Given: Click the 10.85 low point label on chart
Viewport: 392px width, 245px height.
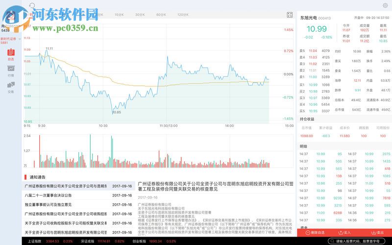Looking at the screenshot, I should (117, 112).
